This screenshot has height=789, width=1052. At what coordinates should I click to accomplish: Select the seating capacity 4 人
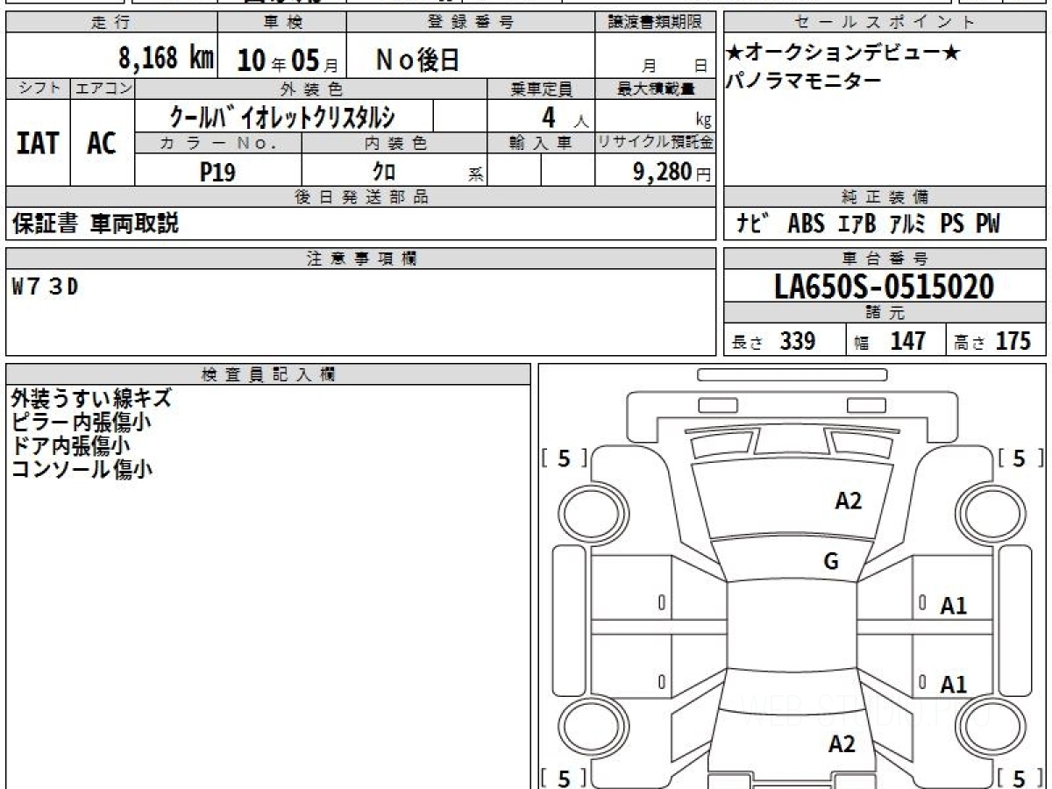(566, 117)
